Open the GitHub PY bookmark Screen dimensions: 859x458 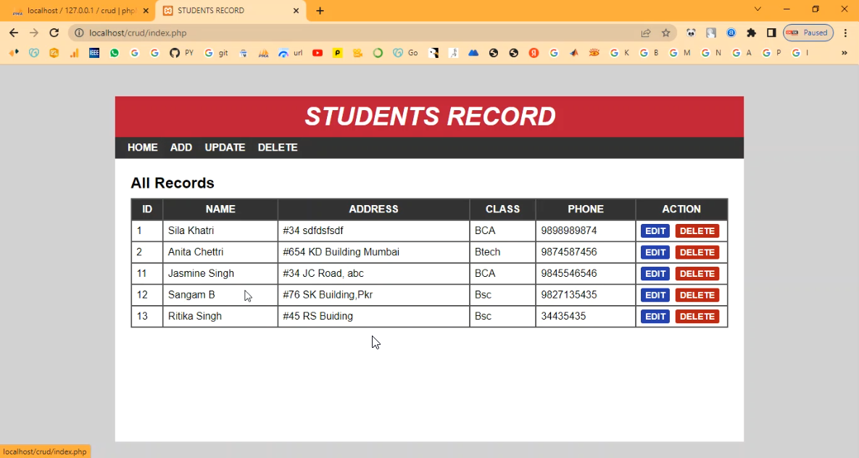[x=181, y=53]
